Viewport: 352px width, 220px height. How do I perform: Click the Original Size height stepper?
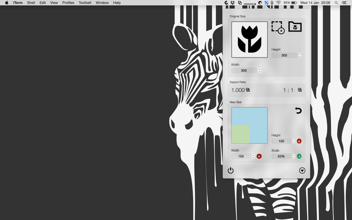coord(300,55)
